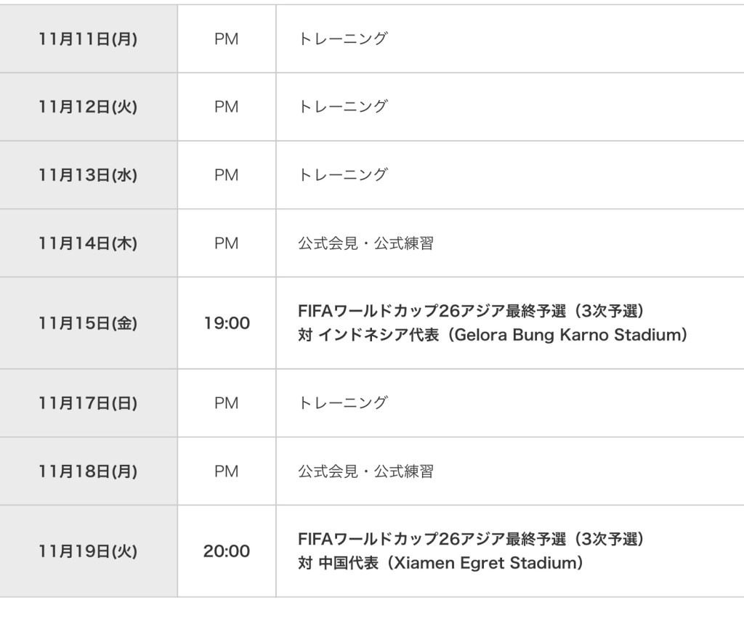The width and height of the screenshot is (744, 621).
Task: Click the 11月13日(水) date cell
Action: click(x=88, y=175)
